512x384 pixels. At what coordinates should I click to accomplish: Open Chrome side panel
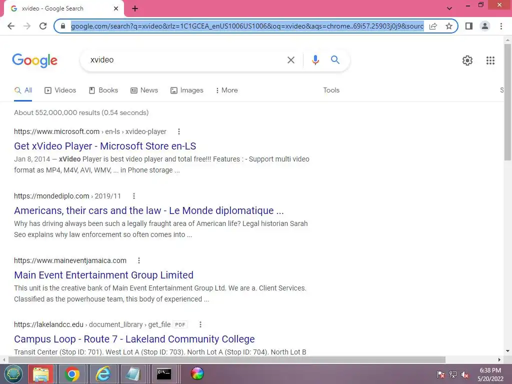[x=469, y=26]
